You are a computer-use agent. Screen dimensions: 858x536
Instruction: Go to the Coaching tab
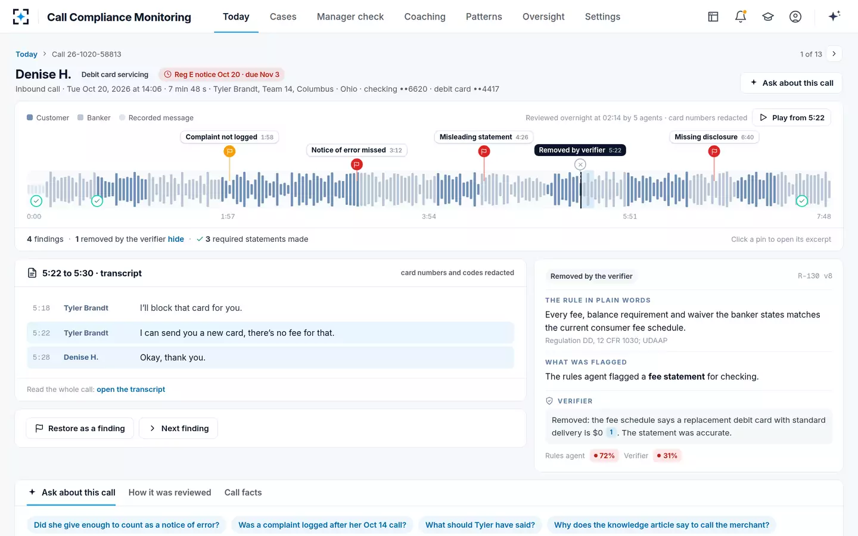[425, 17]
